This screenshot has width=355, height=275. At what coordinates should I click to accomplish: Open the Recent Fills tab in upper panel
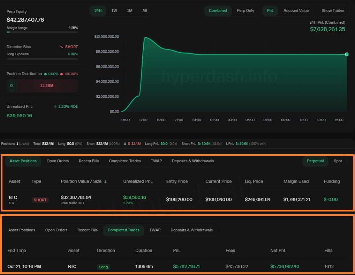[x=89, y=161]
